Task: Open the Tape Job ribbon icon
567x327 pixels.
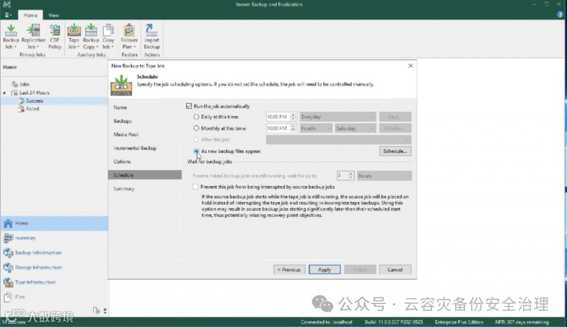Action: click(x=74, y=37)
